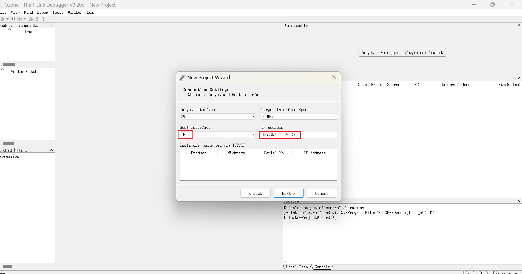This screenshot has height=274, width=522.
Task: Click the Step Into toolbar icon
Action: click(x=37, y=19)
